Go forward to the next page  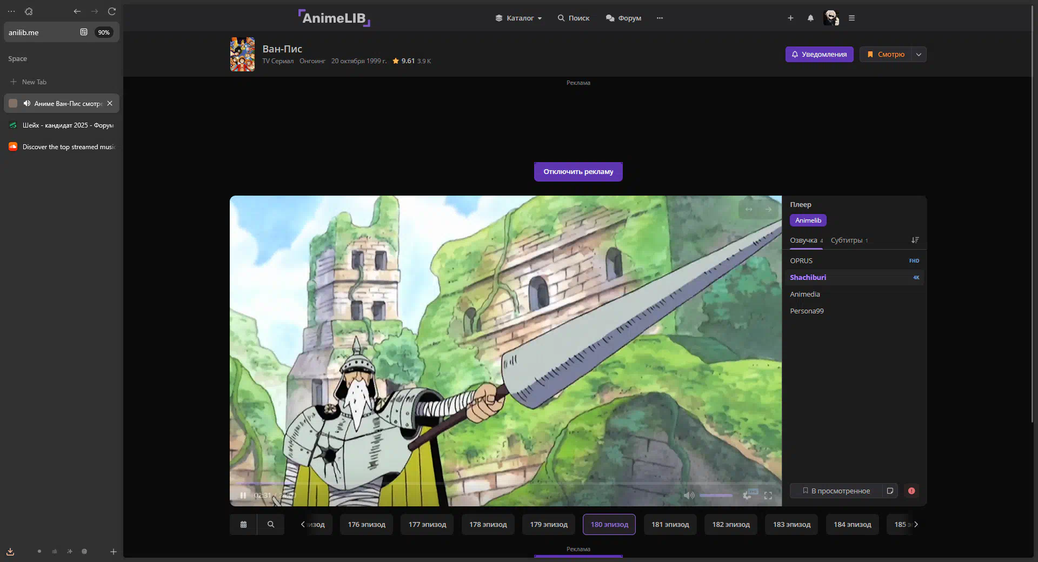[x=95, y=11]
